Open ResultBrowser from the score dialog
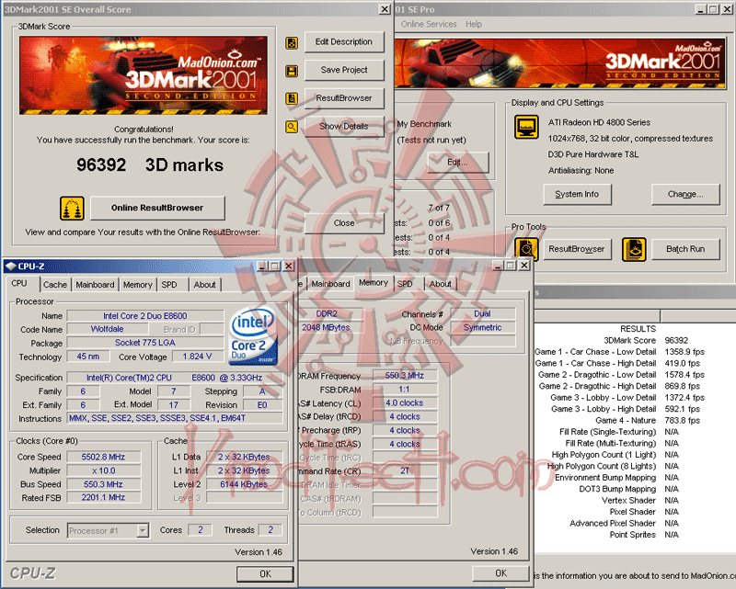 point(344,98)
